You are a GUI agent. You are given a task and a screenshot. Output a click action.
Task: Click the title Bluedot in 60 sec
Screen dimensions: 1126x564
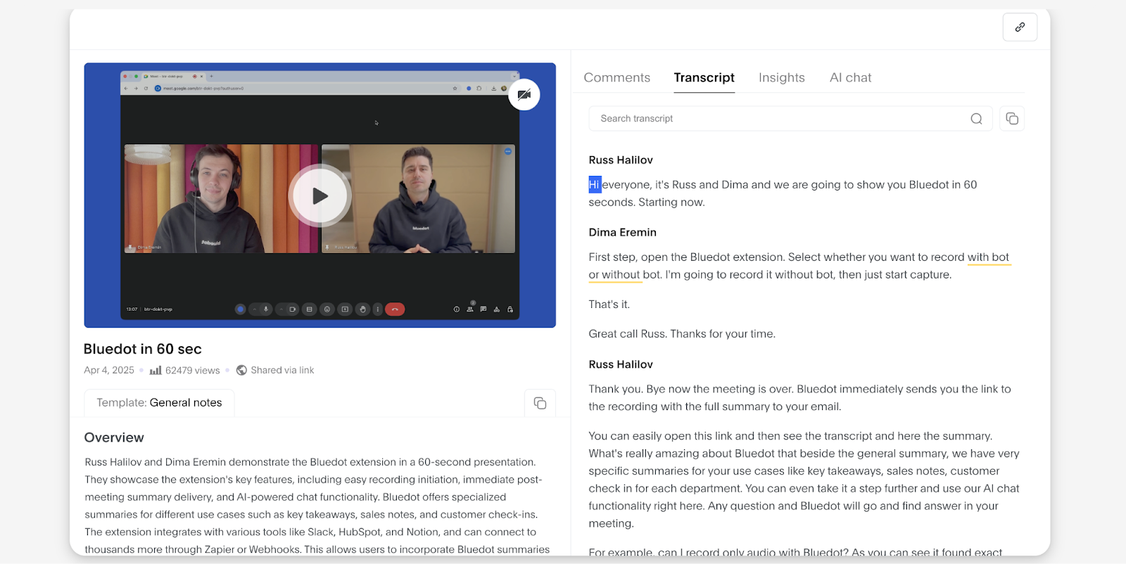[x=143, y=350]
